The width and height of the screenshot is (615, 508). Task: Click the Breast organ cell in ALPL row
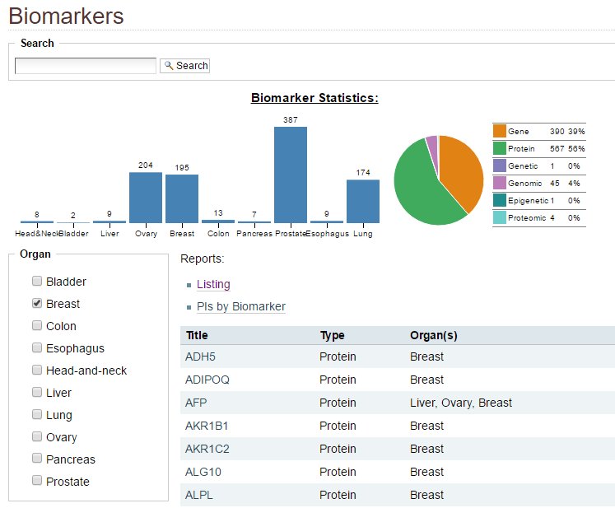pyautogui.click(x=426, y=495)
